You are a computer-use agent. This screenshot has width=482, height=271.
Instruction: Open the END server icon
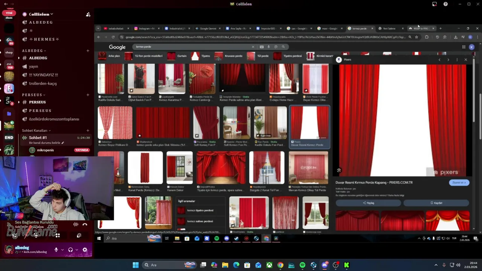coord(9,138)
